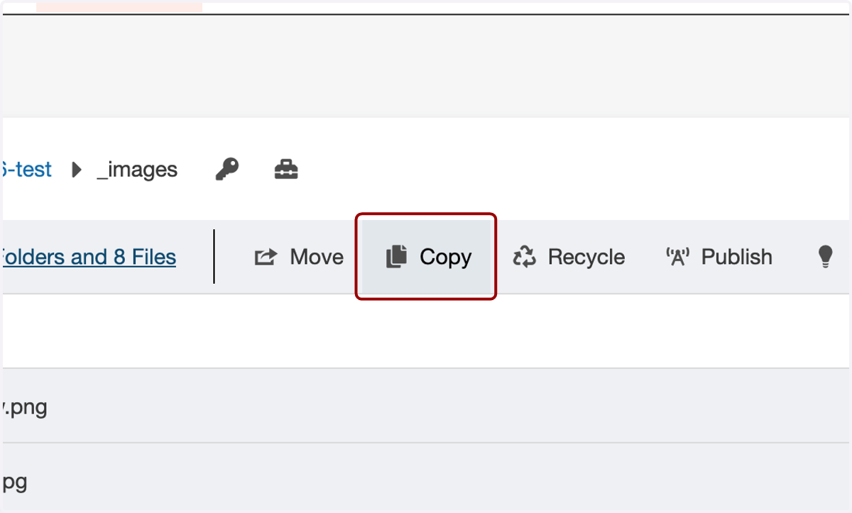852x513 pixels.
Task: Select the .png file row
Action: tap(426, 407)
